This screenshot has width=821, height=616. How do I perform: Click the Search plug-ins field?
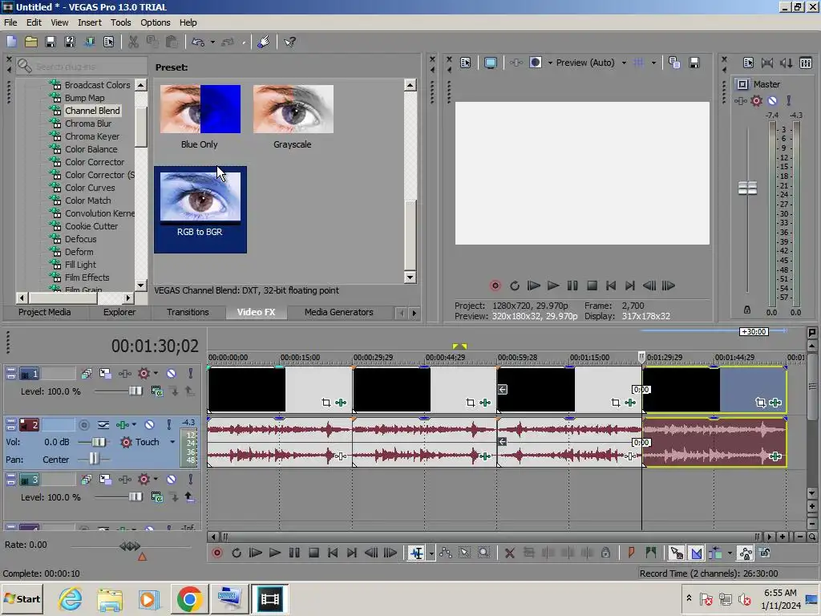pos(82,67)
